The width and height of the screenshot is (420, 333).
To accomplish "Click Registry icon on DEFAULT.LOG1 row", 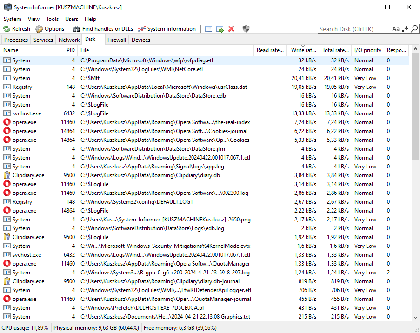I will pyautogui.click(x=7, y=202).
